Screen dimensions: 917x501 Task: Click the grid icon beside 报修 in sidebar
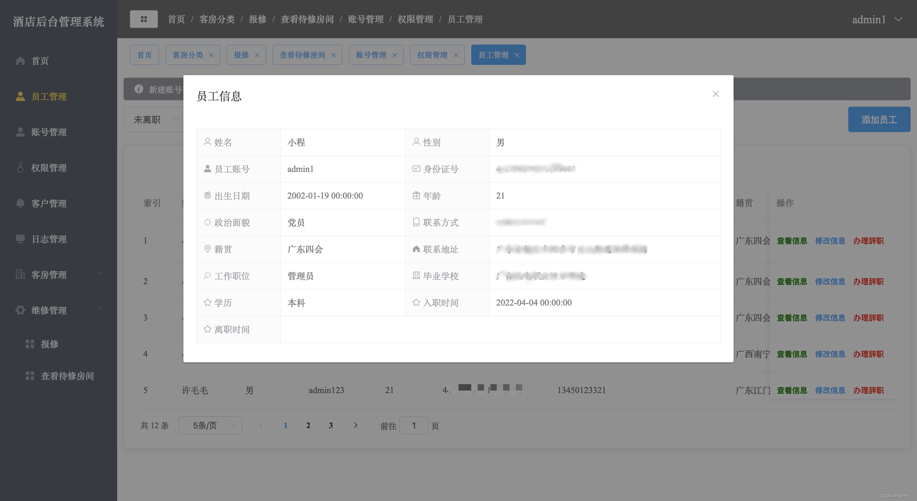click(x=30, y=344)
